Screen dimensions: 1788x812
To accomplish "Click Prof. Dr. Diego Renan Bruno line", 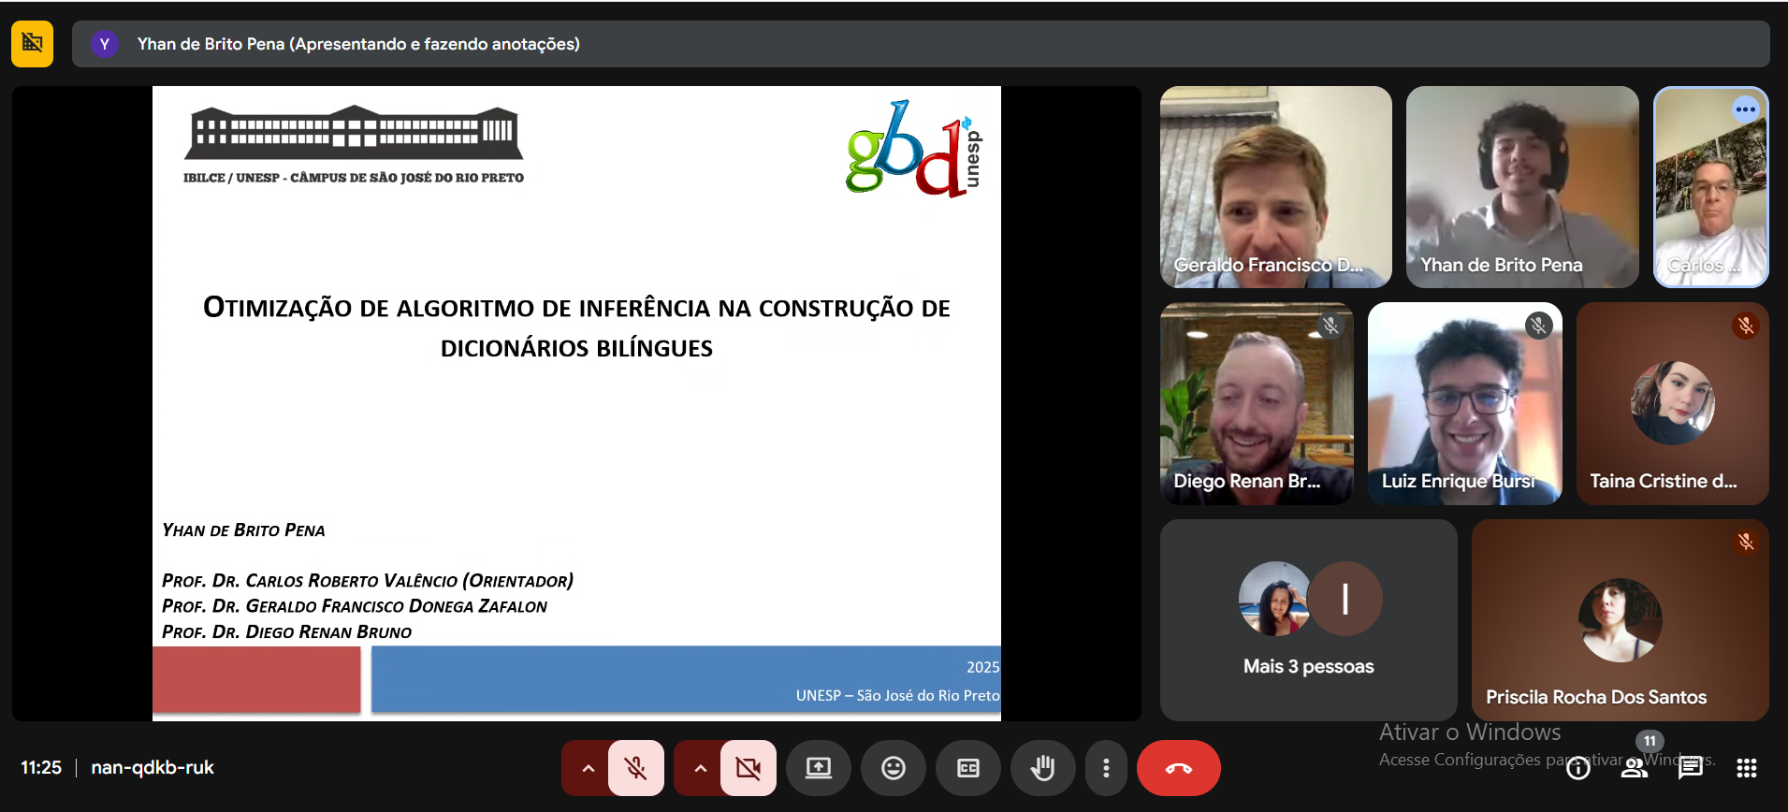I will (x=287, y=632).
